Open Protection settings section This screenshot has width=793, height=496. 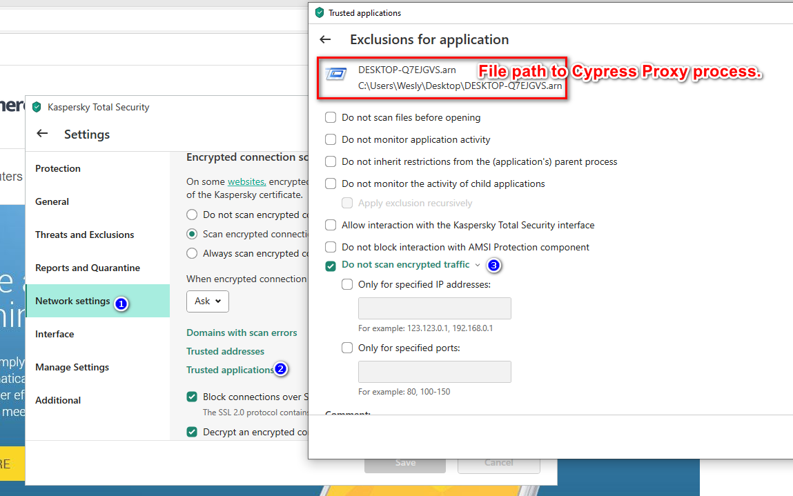click(x=58, y=168)
